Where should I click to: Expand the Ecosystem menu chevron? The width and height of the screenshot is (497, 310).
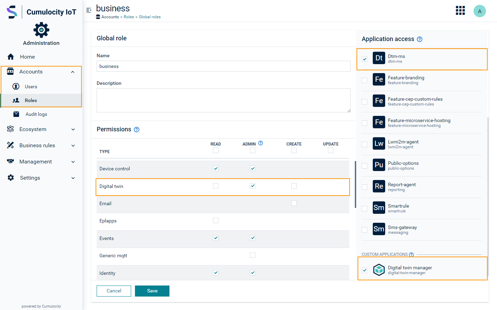tap(73, 129)
